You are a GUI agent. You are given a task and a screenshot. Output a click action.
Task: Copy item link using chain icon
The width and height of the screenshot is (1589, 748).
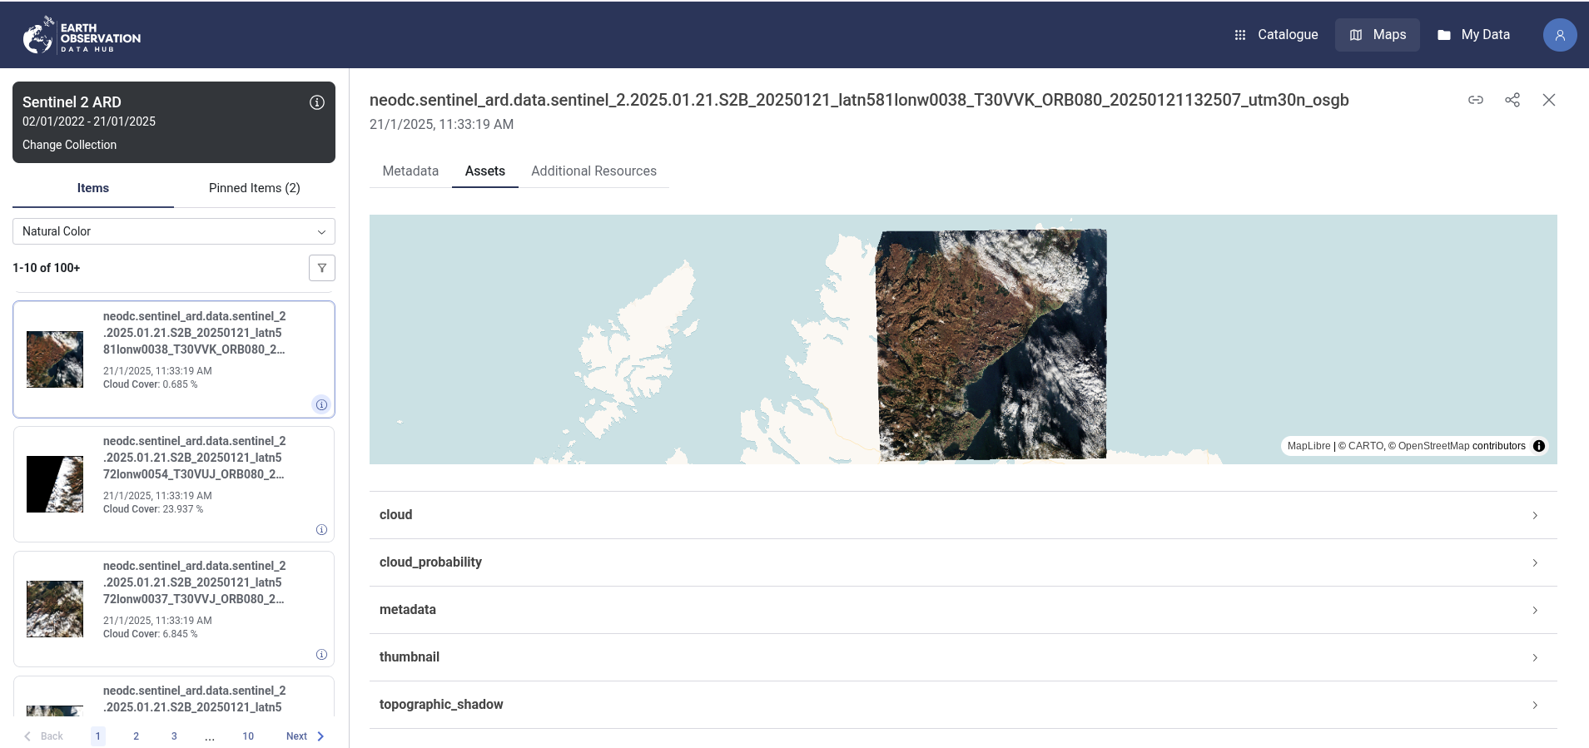coord(1475,100)
